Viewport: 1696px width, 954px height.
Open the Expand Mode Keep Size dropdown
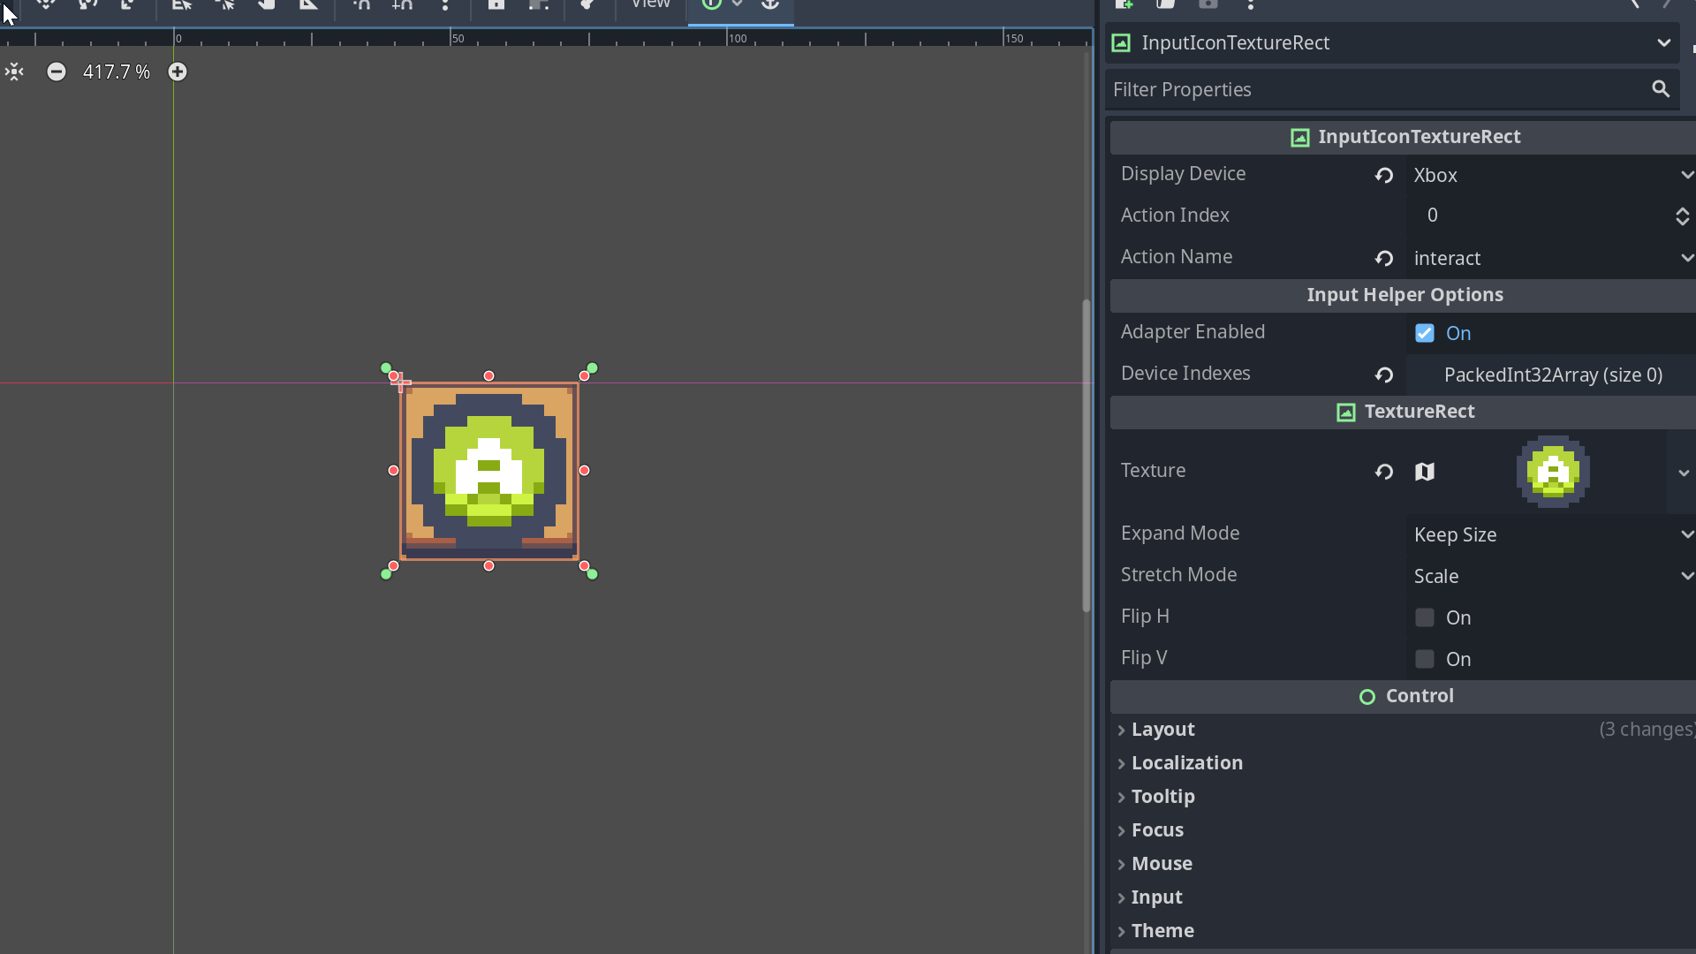1550,534
